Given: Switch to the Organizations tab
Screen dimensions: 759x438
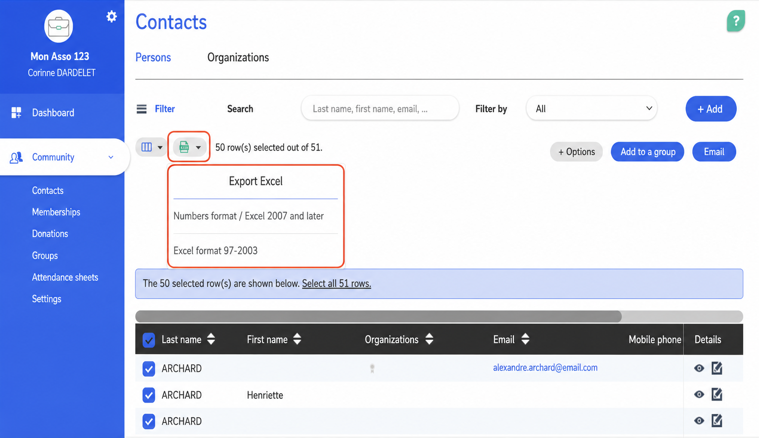Looking at the screenshot, I should pos(238,57).
